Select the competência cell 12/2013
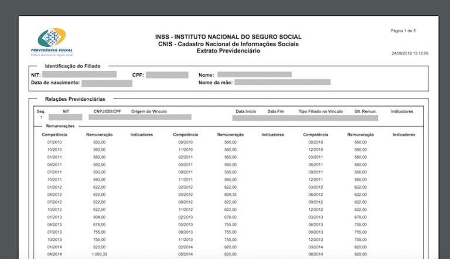This screenshot has width=450, height=259. 315,240
